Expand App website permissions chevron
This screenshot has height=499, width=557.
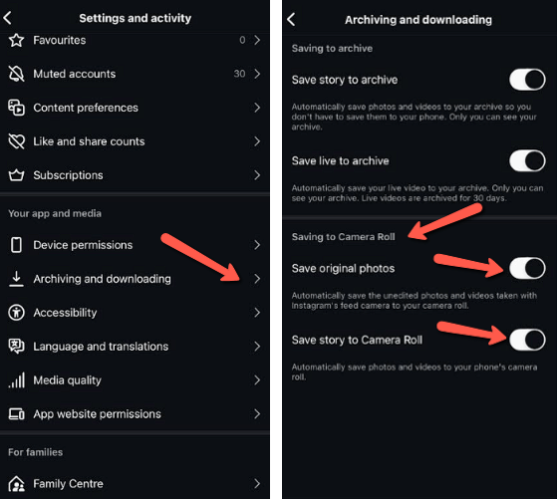[257, 413]
